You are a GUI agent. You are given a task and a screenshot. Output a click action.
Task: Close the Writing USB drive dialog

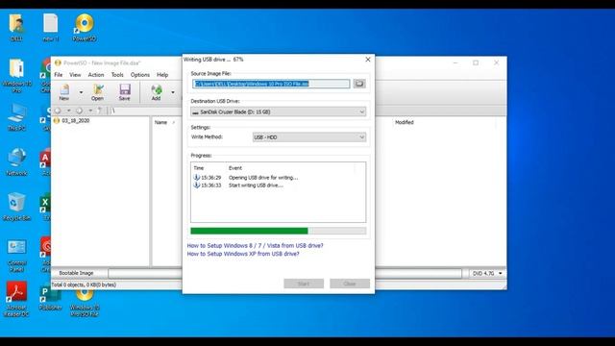point(368,60)
